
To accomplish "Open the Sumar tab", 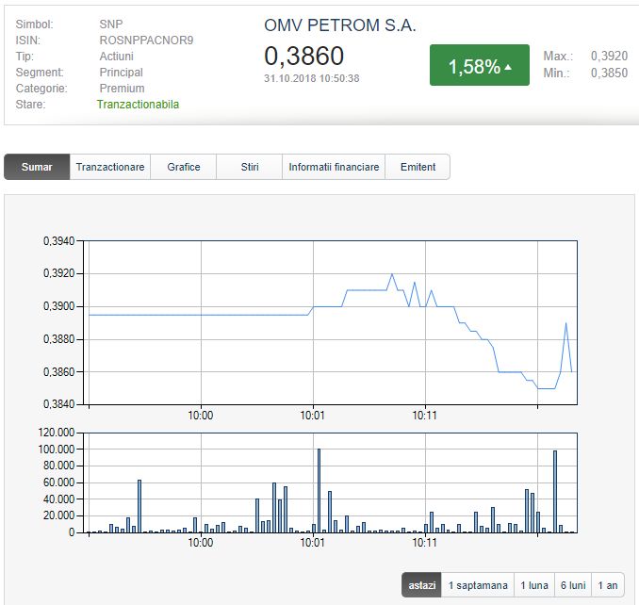I will click(x=37, y=167).
